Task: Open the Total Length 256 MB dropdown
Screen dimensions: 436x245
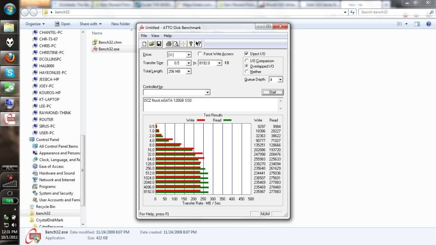Action: (188, 72)
